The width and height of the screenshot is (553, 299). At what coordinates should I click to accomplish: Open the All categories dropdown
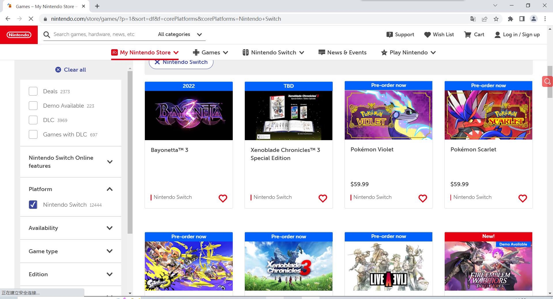pyautogui.click(x=180, y=35)
